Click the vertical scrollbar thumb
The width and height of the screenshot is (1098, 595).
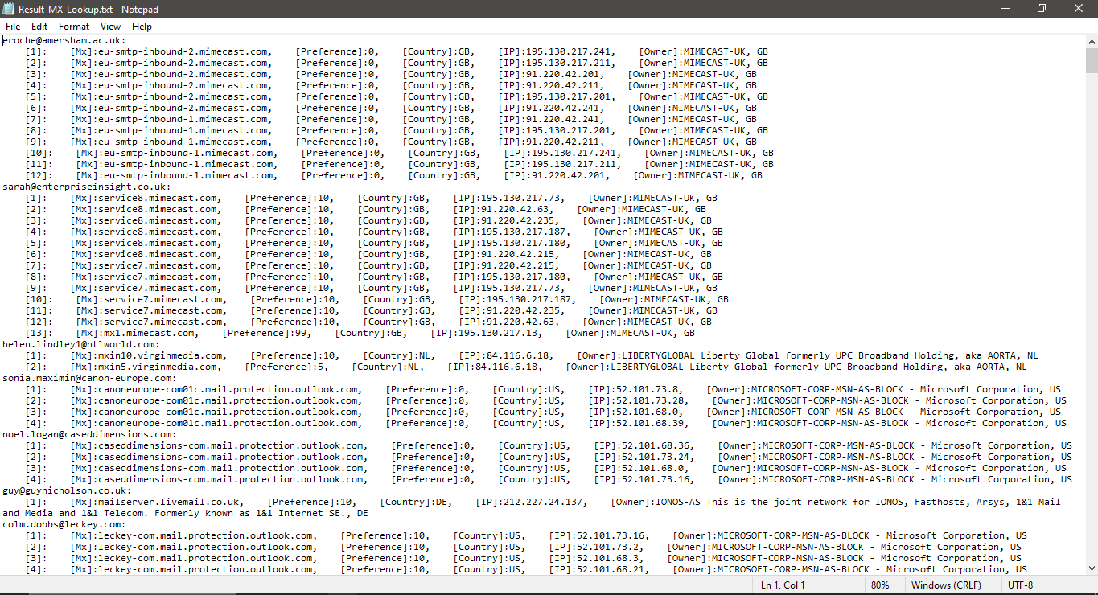(x=1091, y=60)
